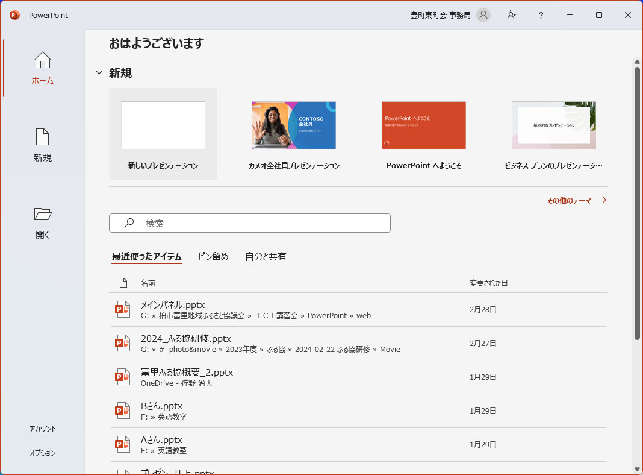Click the document icon in list header
This screenshot has height=475, width=643.
tap(123, 283)
